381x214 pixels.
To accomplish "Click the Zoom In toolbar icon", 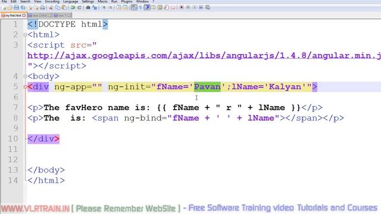I will (105, 8).
